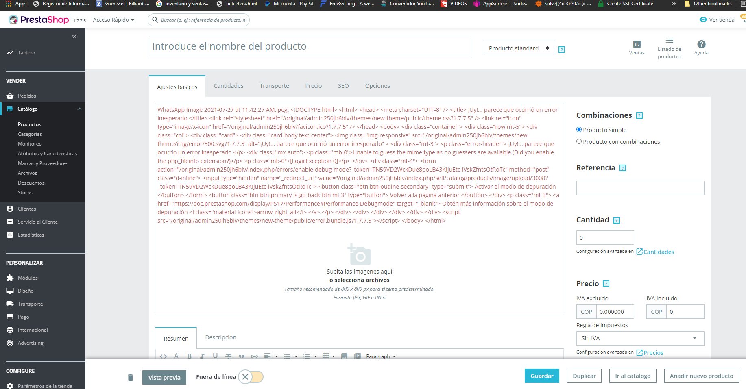The height and width of the screenshot is (389, 746).
Task: Click the product type help icon
Action: coord(562,50)
